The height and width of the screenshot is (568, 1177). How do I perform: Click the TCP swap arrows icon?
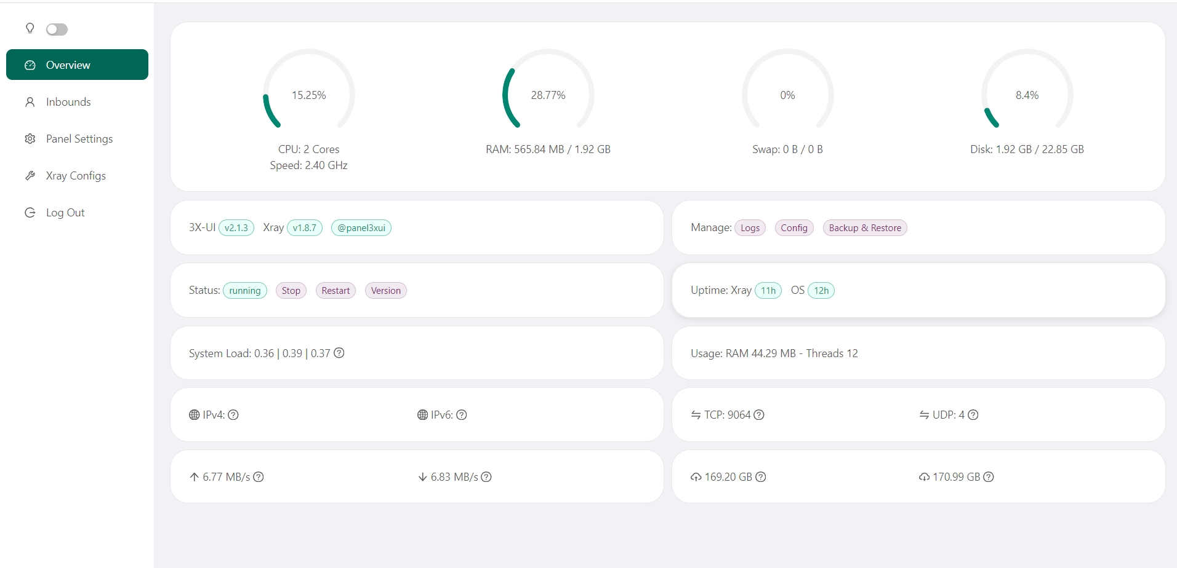pos(696,415)
